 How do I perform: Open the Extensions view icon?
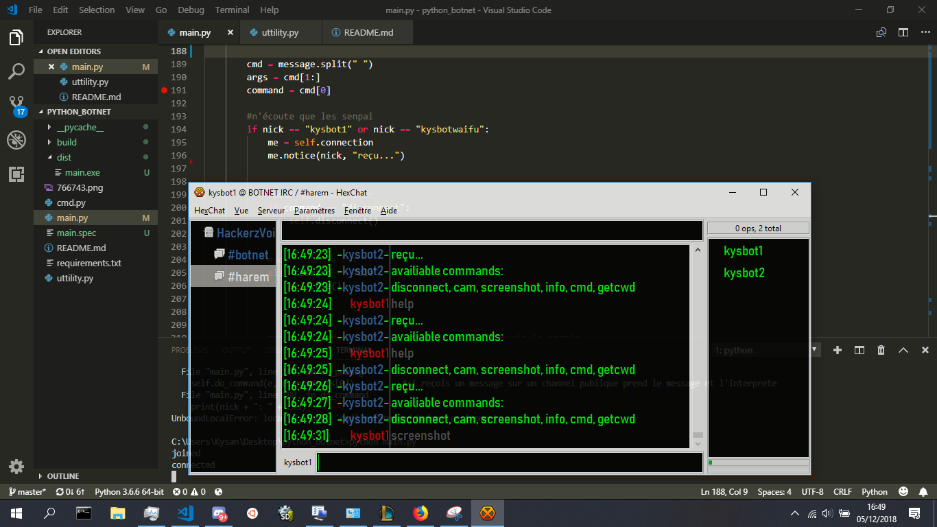click(16, 174)
